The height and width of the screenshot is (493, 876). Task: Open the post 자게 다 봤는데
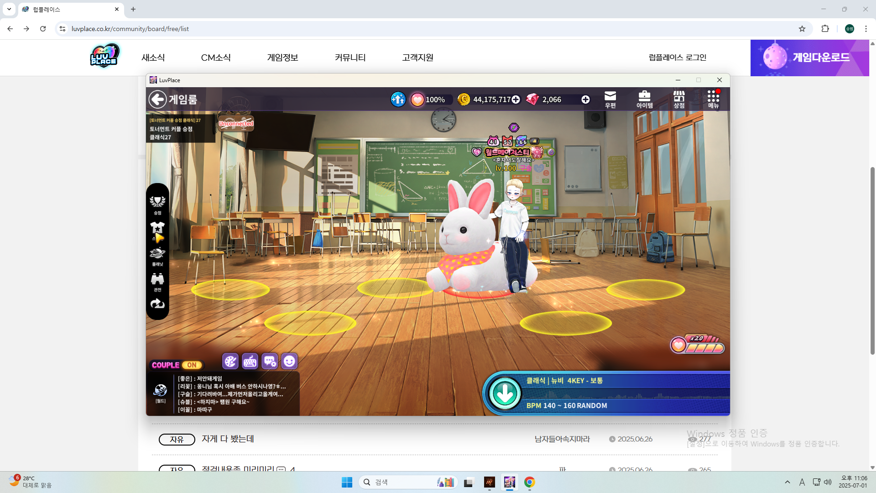click(x=228, y=439)
